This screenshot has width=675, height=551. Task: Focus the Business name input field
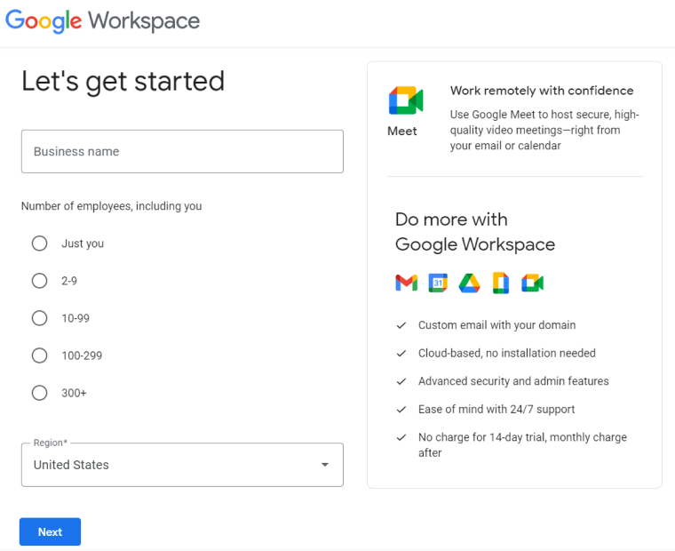(183, 152)
